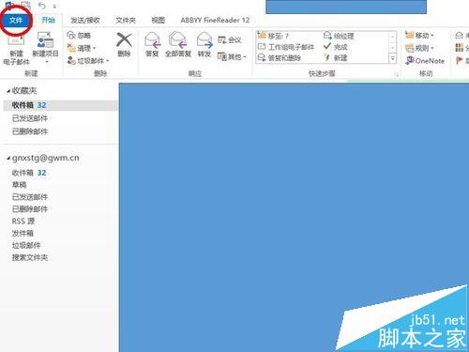Screen dimensions: 469x352
Task: Open 收件箱 32 under gnxstg@gwm.cn
Action: (x=29, y=173)
